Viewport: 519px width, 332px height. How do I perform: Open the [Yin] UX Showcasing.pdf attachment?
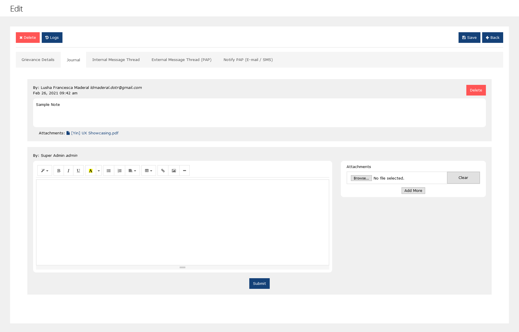[95, 133]
